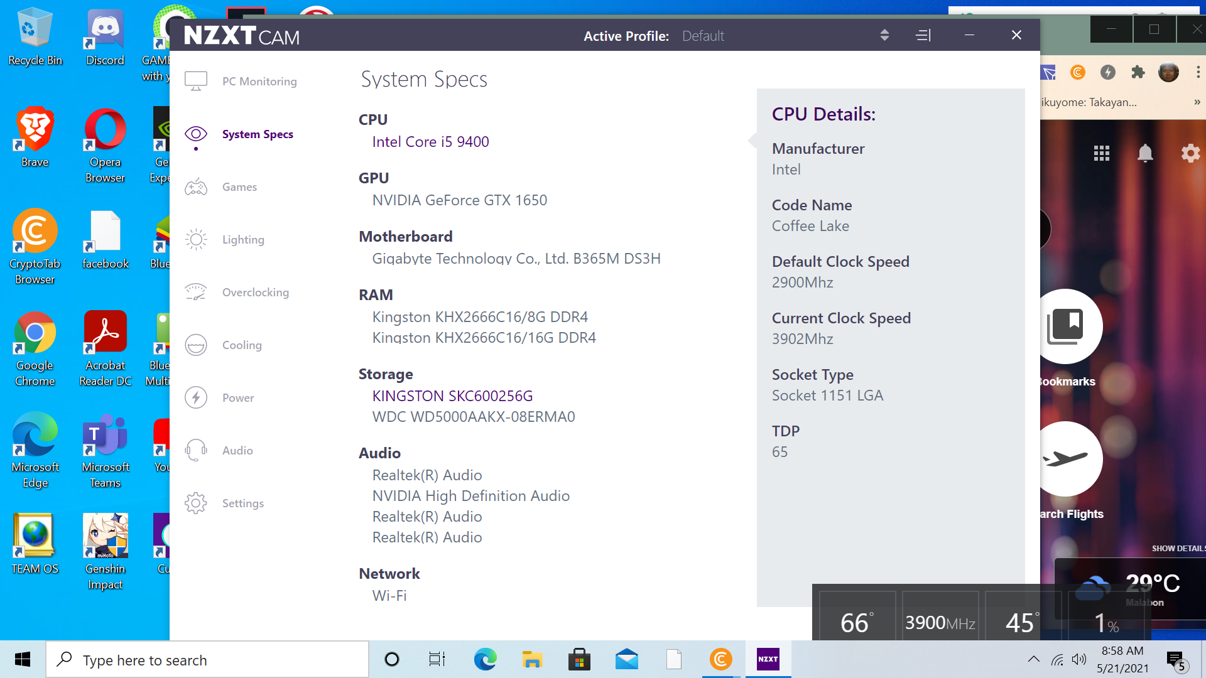Open the Active Profile Default selector

[x=703, y=36]
